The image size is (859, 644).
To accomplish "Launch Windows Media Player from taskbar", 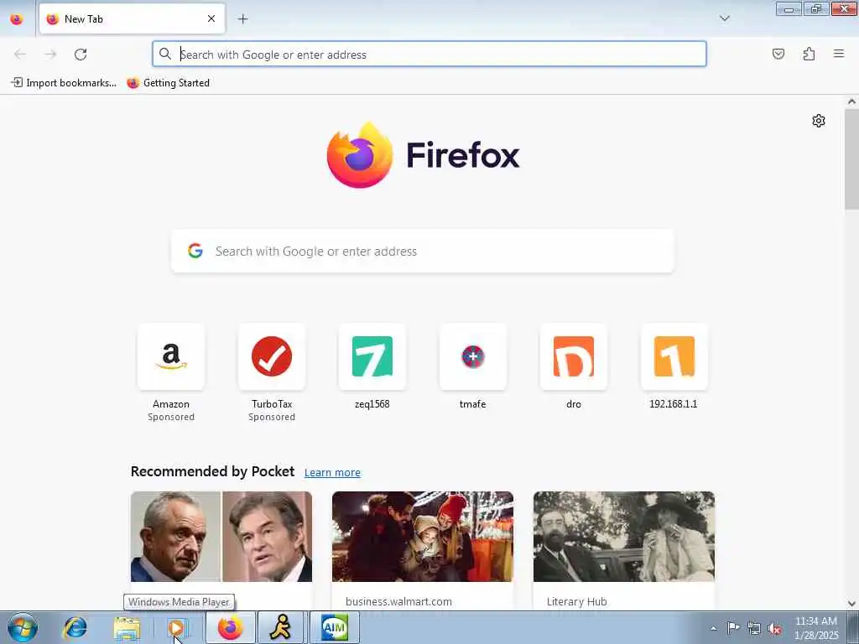I will 178,627.
